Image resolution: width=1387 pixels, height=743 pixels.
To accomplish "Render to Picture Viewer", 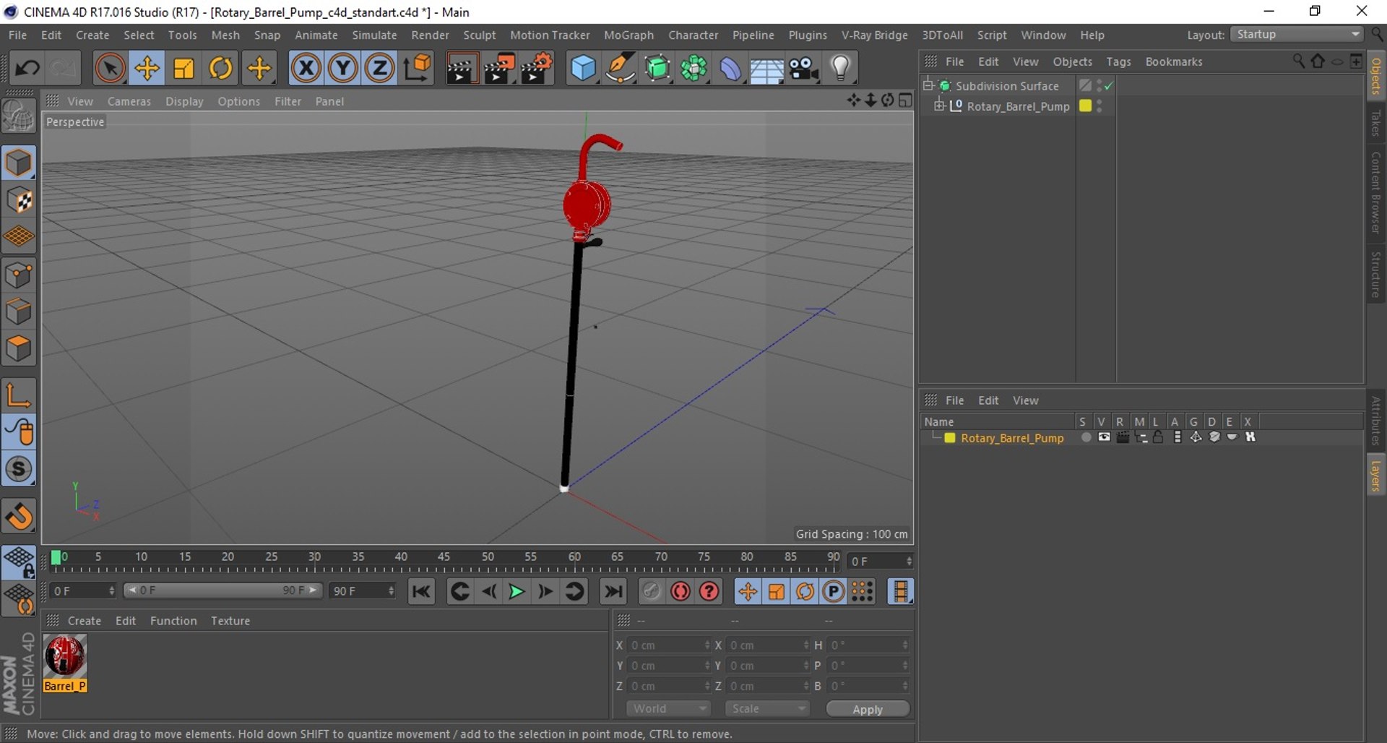I will (x=499, y=69).
